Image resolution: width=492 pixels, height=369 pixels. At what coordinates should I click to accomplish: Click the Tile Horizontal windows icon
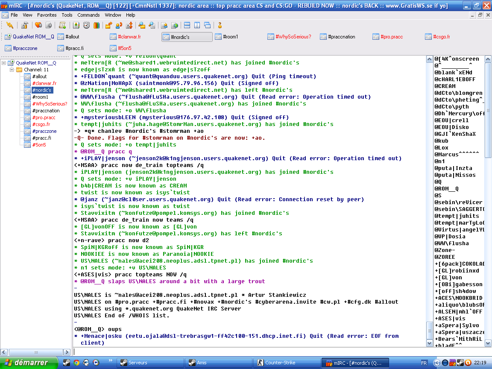coord(187,25)
